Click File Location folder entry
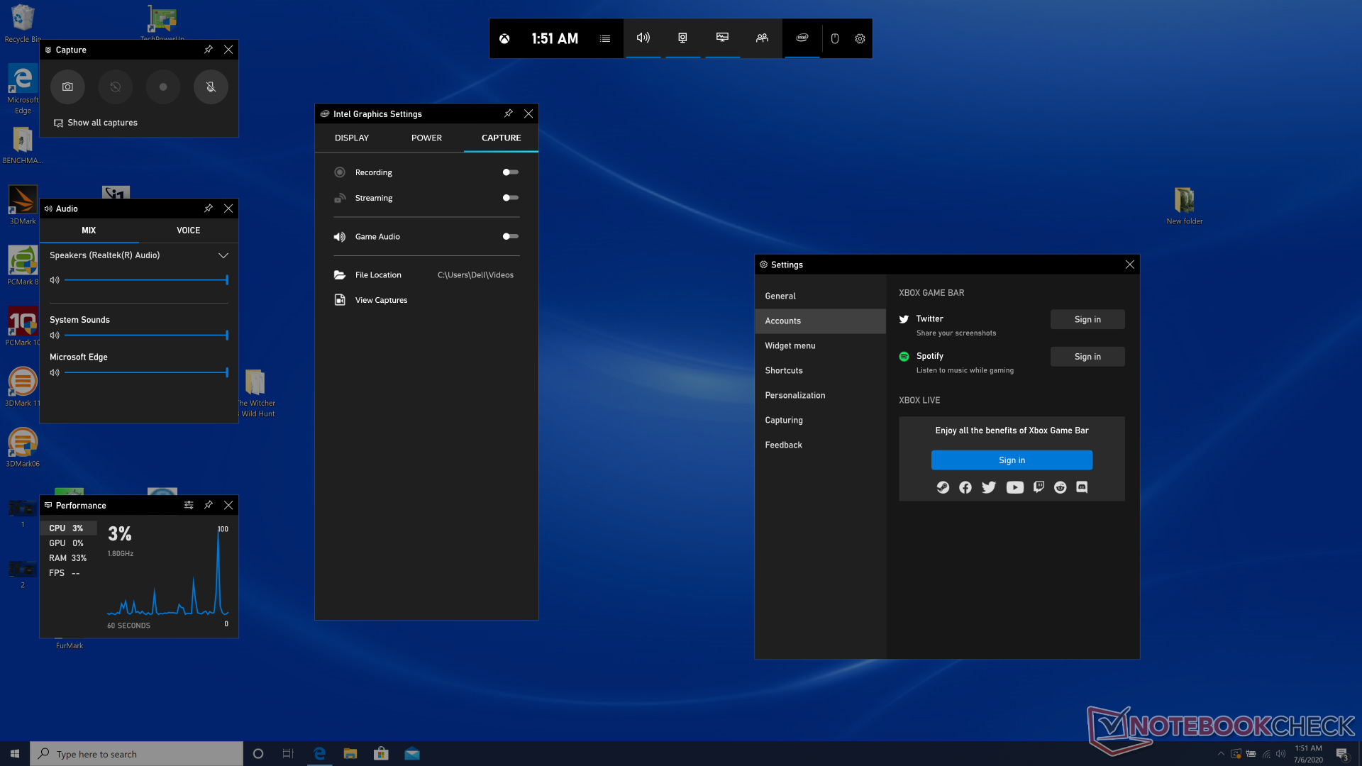The image size is (1362, 766). tap(426, 275)
